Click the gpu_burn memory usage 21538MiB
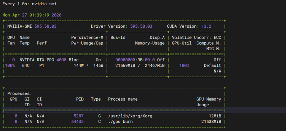Image resolution: width=286 pixels, height=131 pixels. pos(211,121)
